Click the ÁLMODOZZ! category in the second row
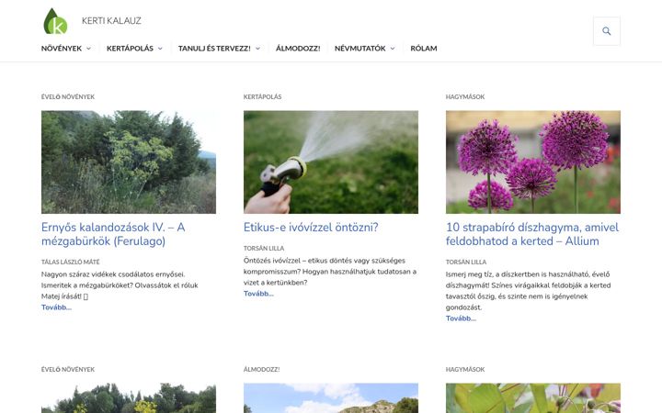 click(x=261, y=370)
